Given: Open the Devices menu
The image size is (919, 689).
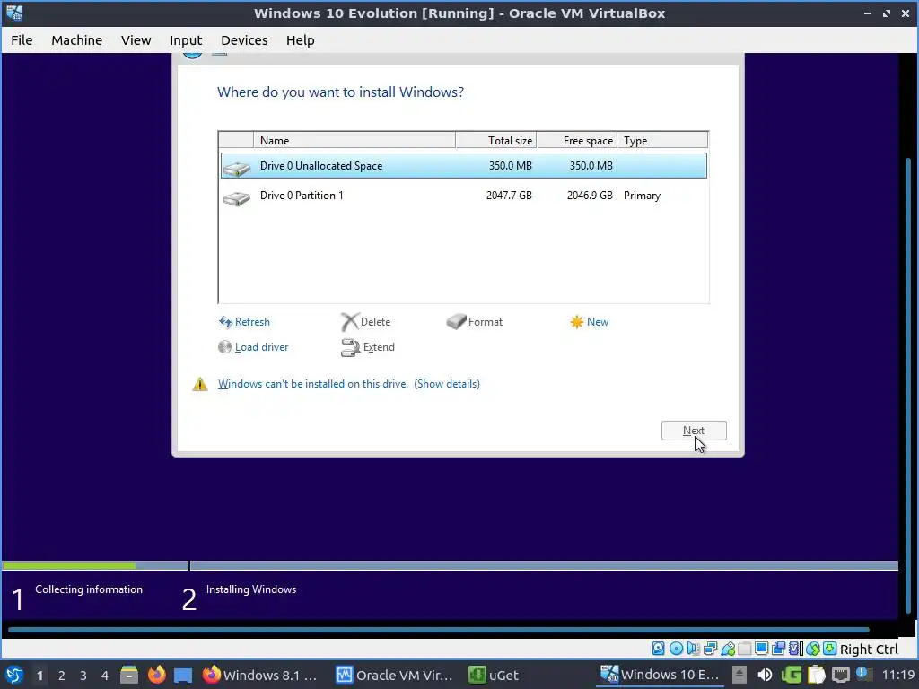Looking at the screenshot, I should tap(244, 39).
